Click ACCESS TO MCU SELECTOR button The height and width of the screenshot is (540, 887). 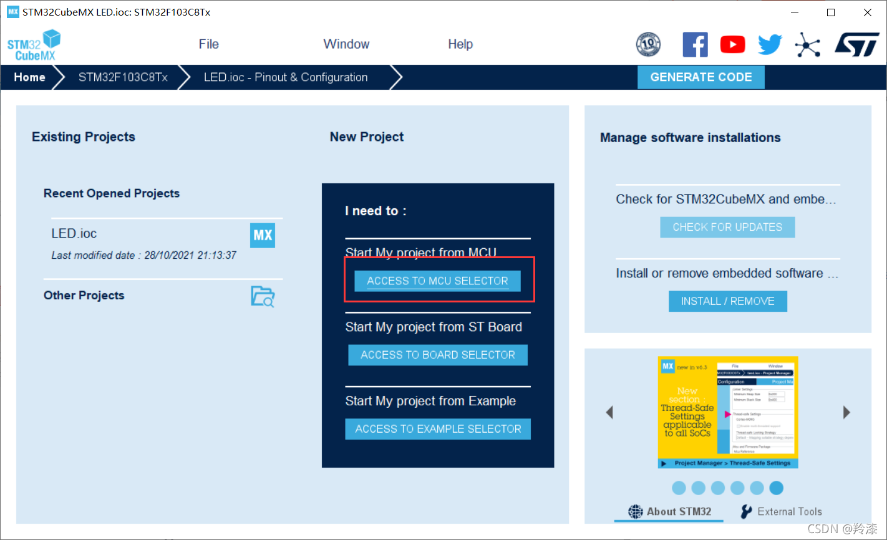tap(437, 281)
